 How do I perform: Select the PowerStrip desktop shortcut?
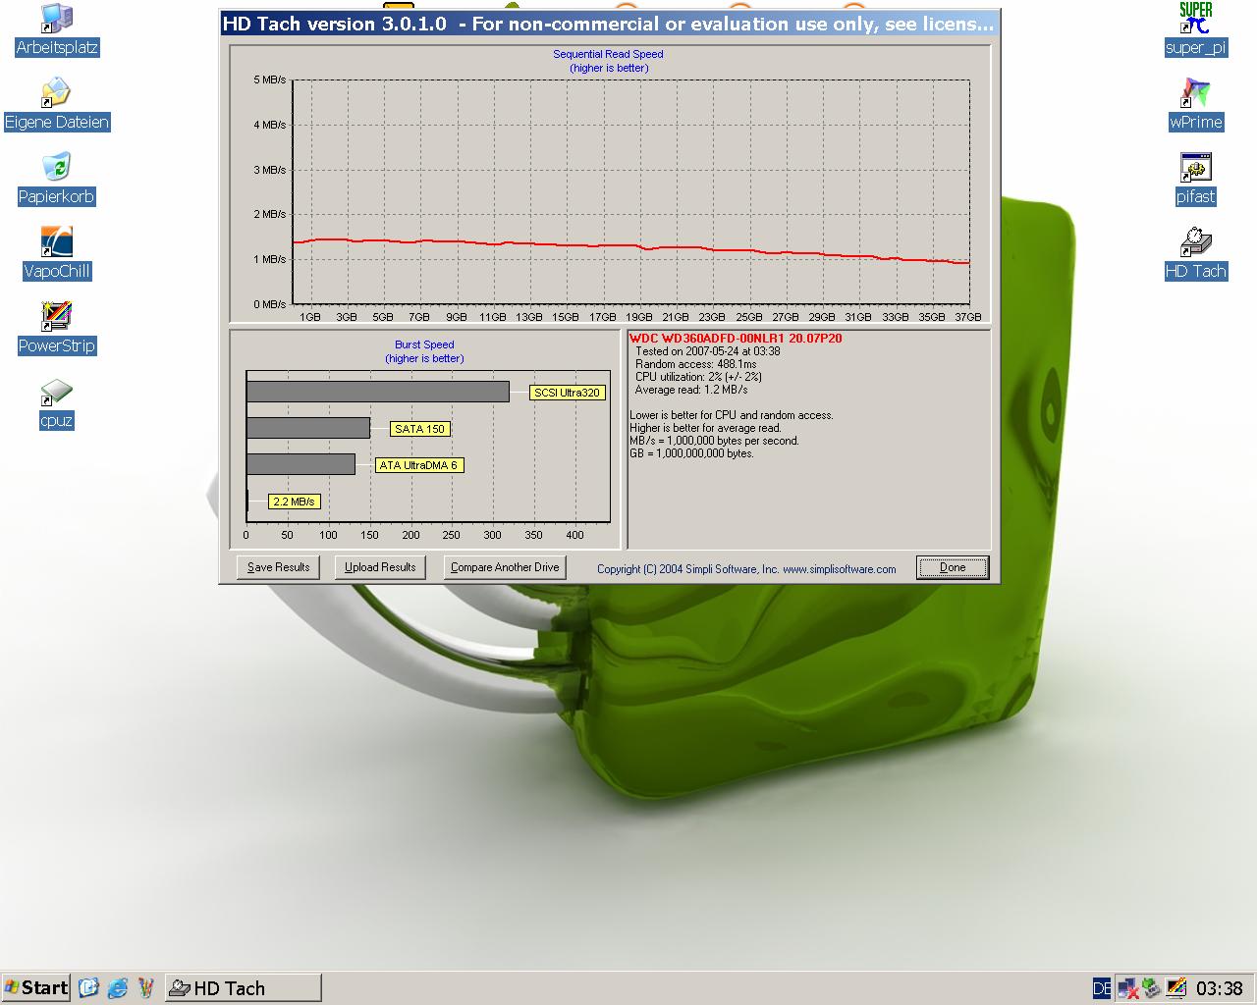pyautogui.click(x=56, y=317)
